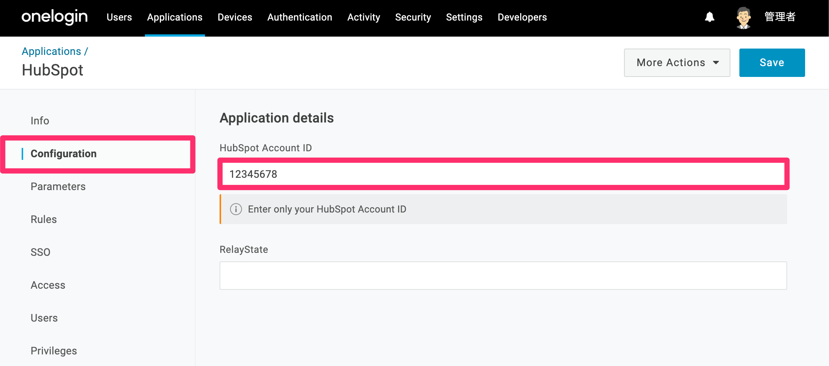Screen dimensions: 829x366
Task: Open the More Actions dropdown
Action: 677,63
